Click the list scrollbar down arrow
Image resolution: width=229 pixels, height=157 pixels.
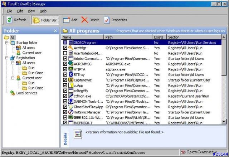point(224,122)
